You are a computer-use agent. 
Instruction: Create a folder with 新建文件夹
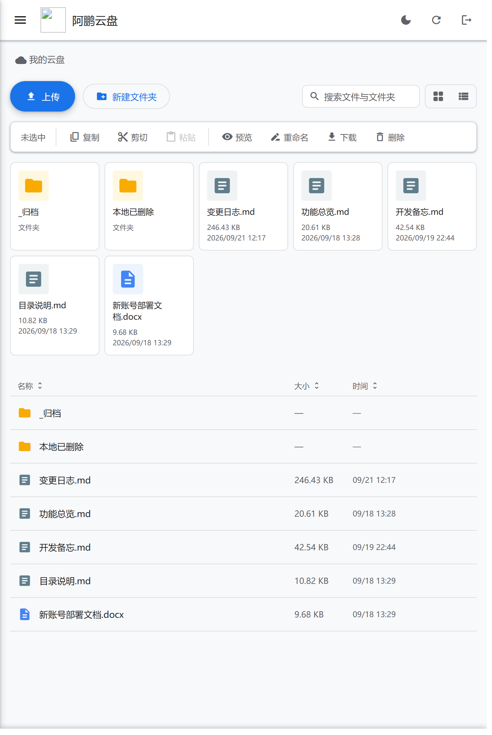[126, 96]
